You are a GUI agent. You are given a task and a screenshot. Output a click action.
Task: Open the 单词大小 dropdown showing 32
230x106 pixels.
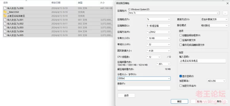click(158, 44)
